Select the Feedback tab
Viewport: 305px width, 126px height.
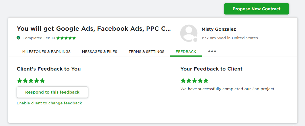(x=186, y=51)
